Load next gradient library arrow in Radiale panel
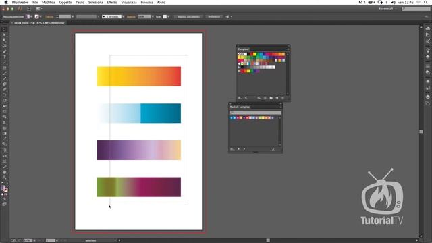Viewport: 432px width, 243px height. (x=244, y=149)
